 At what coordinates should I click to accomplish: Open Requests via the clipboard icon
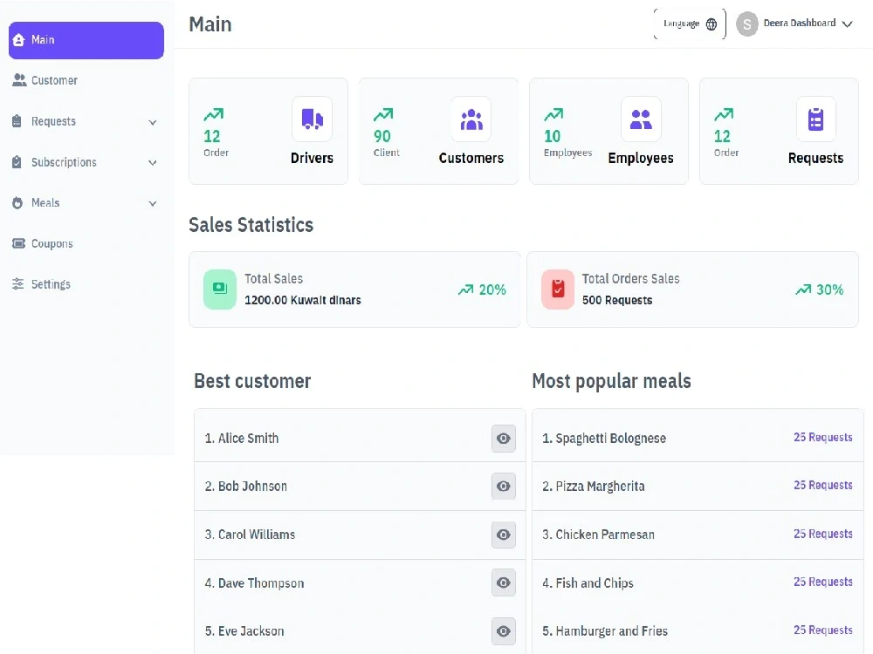(815, 119)
